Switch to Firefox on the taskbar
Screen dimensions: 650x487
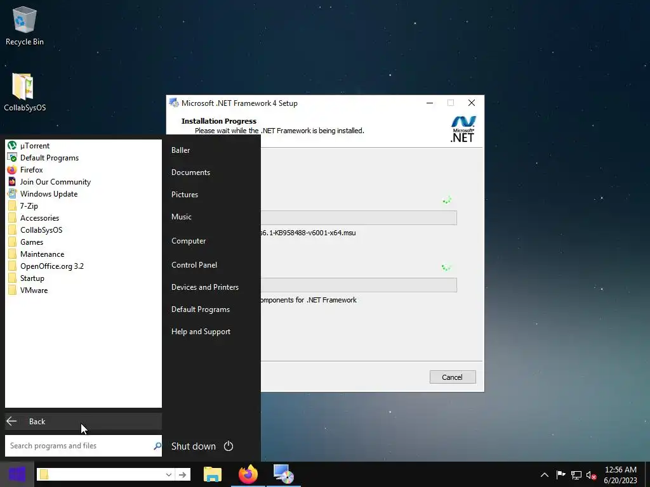click(x=248, y=474)
